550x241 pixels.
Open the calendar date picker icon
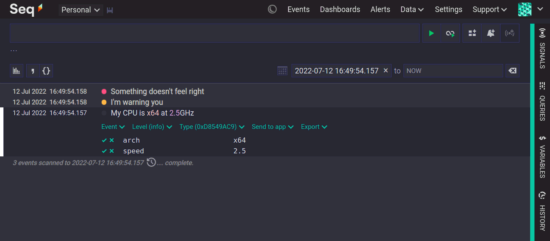(x=283, y=71)
